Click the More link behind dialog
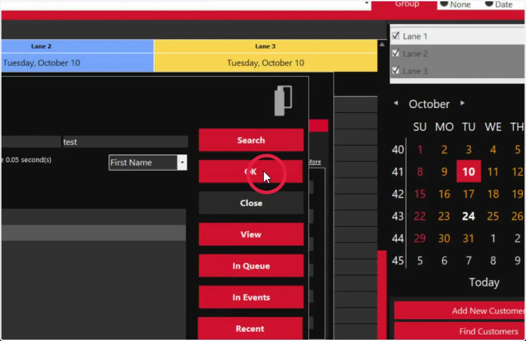The image size is (526, 341). point(315,162)
